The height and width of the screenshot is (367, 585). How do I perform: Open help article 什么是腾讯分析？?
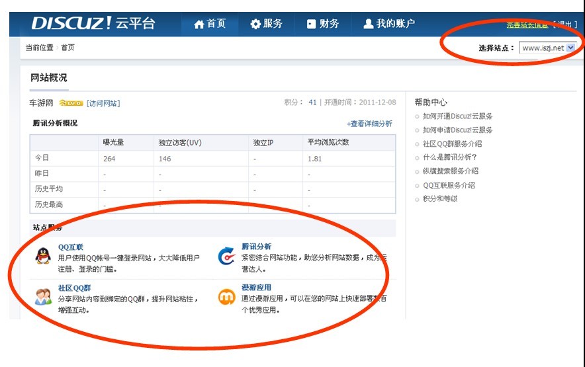coord(449,157)
